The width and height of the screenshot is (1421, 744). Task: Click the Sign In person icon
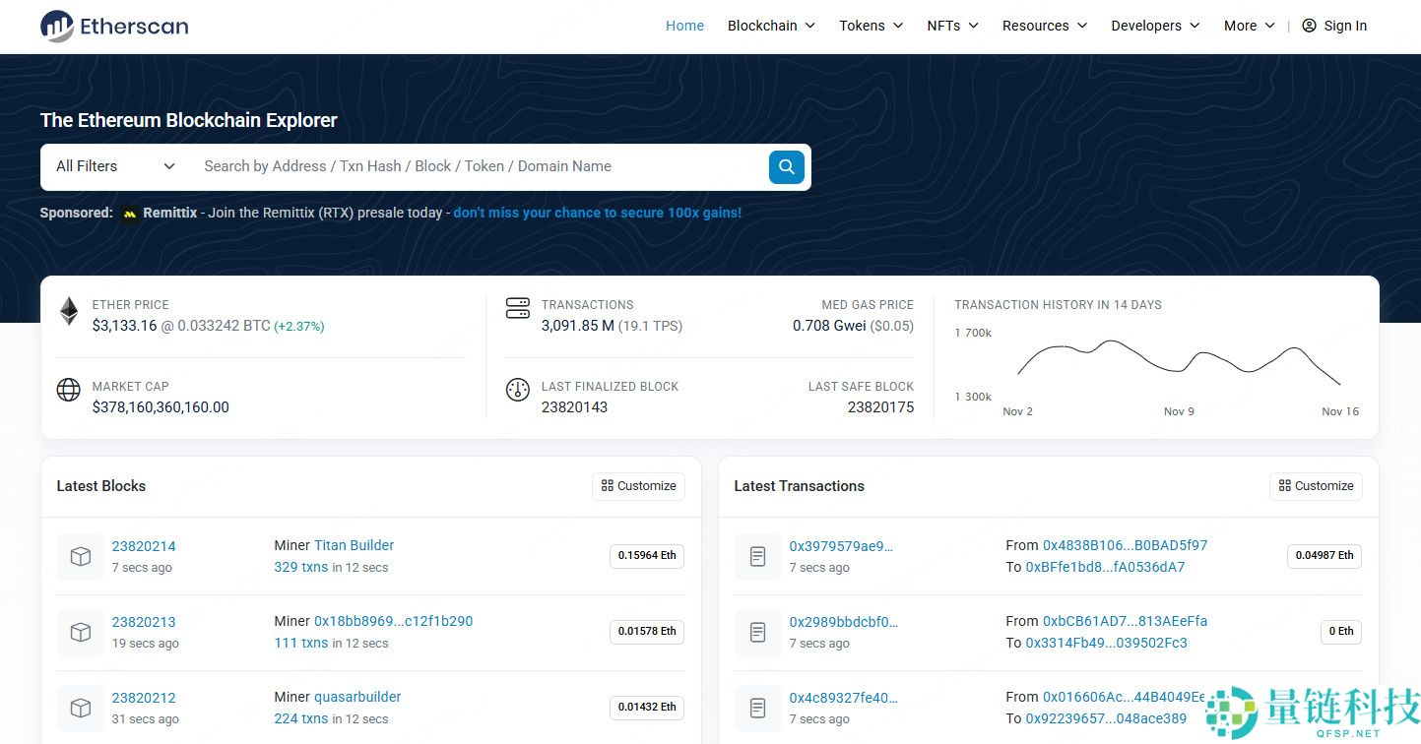[x=1308, y=26]
